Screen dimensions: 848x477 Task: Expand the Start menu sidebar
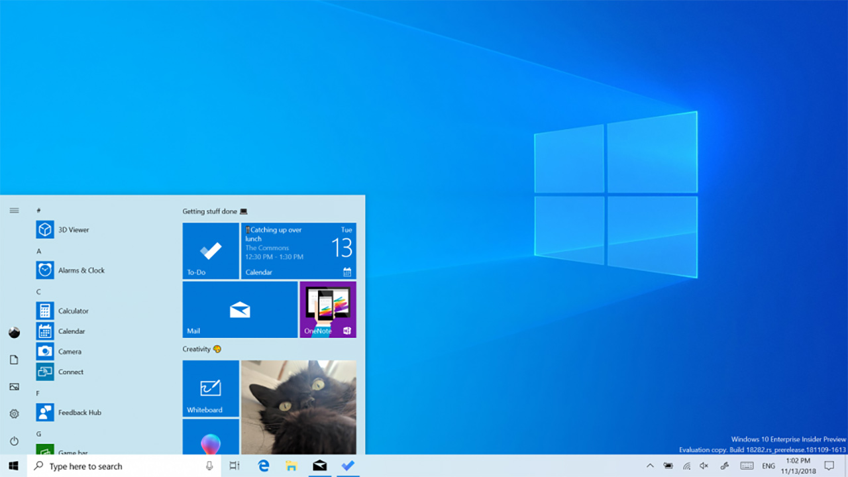[x=14, y=210]
